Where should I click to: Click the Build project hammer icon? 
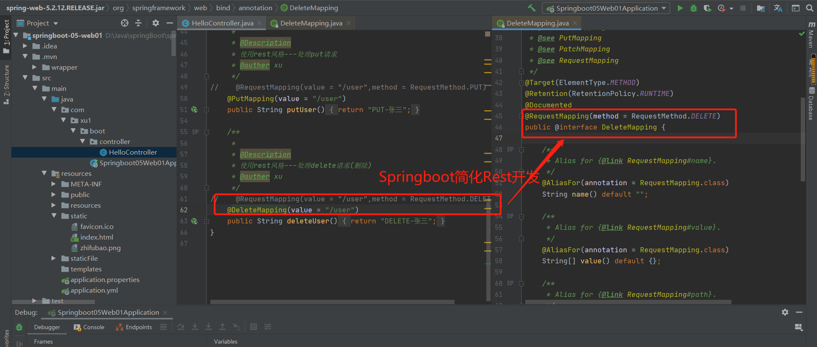[x=531, y=8]
